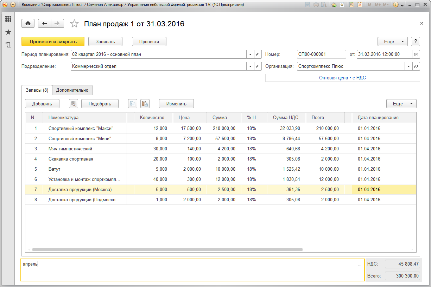
Task: Click the Провести и закрыть button
Action: (x=53, y=41)
